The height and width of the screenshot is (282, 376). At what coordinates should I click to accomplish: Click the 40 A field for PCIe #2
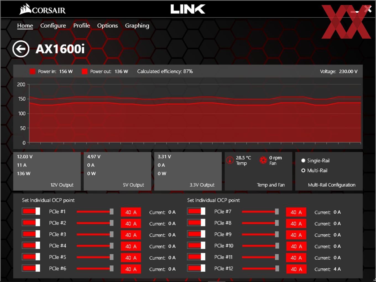point(131,224)
